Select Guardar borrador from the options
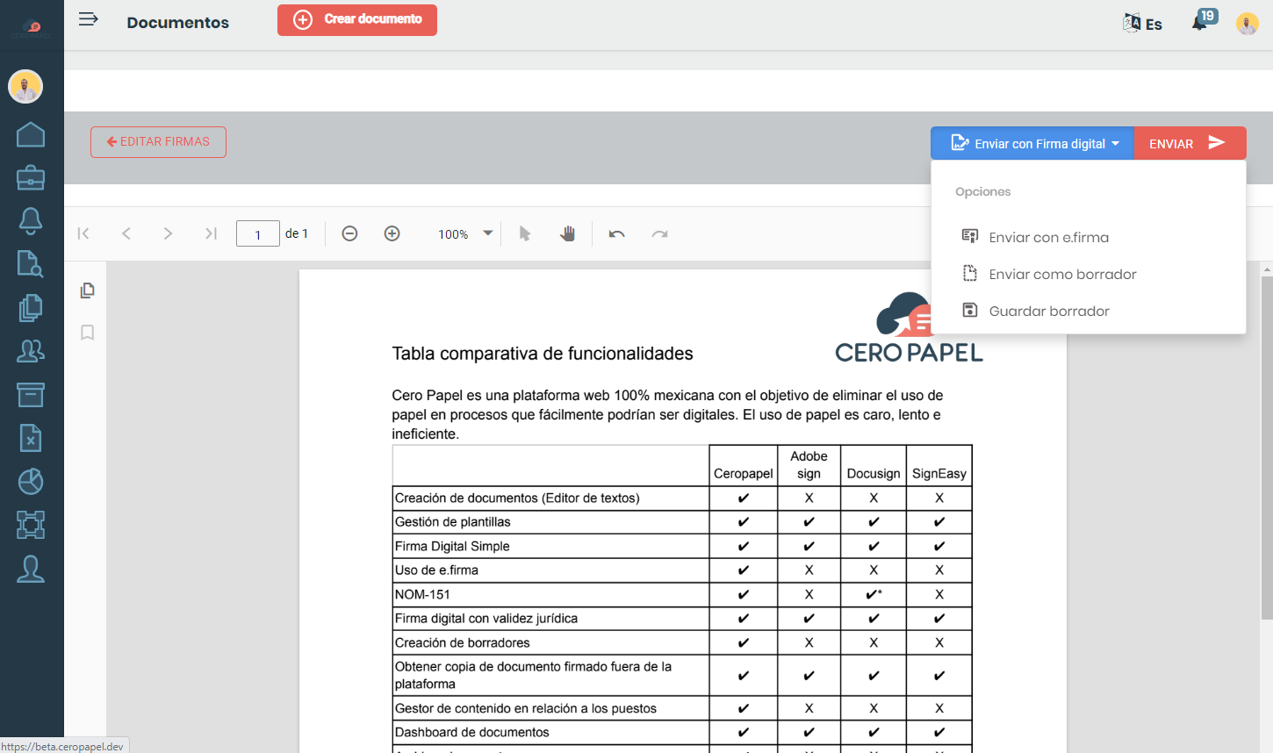Image resolution: width=1273 pixels, height=753 pixels. click(x=1049, y=310)
